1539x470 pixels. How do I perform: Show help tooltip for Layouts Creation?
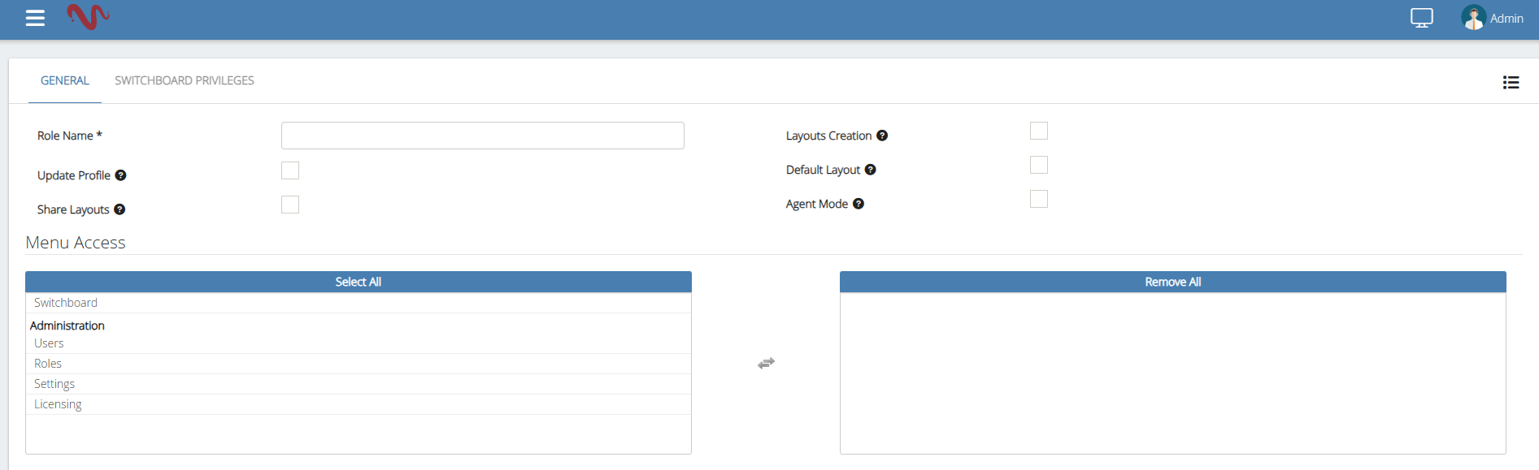point(882,136)
